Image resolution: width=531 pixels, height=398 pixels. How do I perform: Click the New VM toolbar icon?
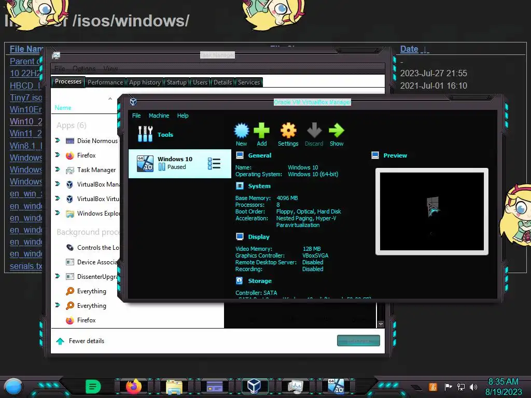tap(241, 134)
